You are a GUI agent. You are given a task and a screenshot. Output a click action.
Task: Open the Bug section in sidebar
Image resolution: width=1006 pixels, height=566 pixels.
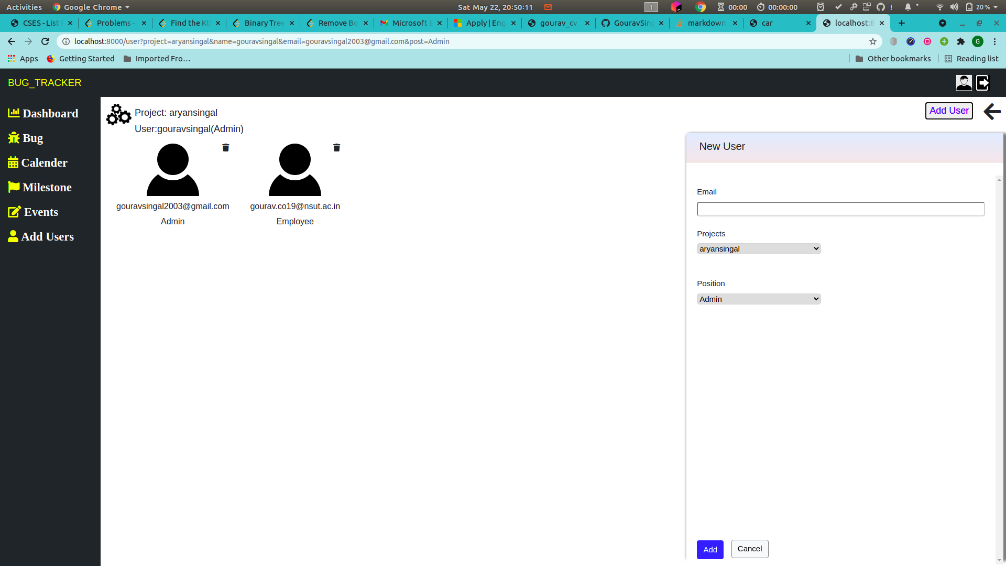(x=25, y=138)
